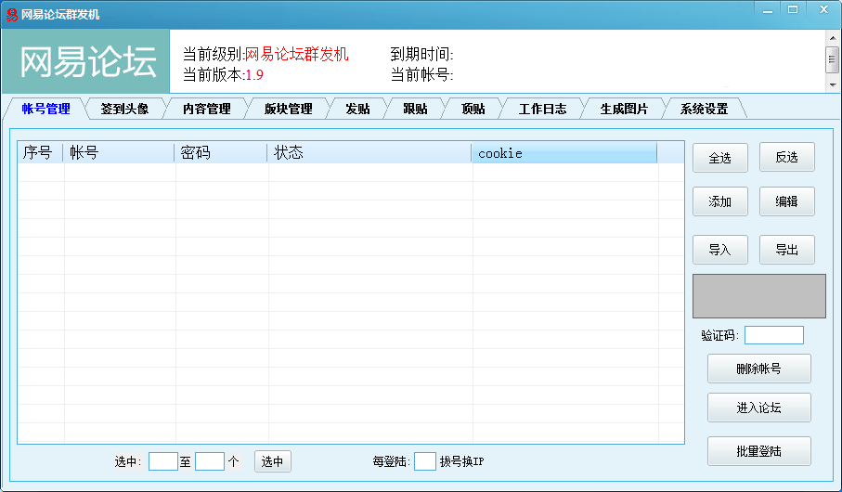This screenshot has height=492, width=842.
Task: Click the red 网易论坛群发机 level text
Action: [296, 54]
